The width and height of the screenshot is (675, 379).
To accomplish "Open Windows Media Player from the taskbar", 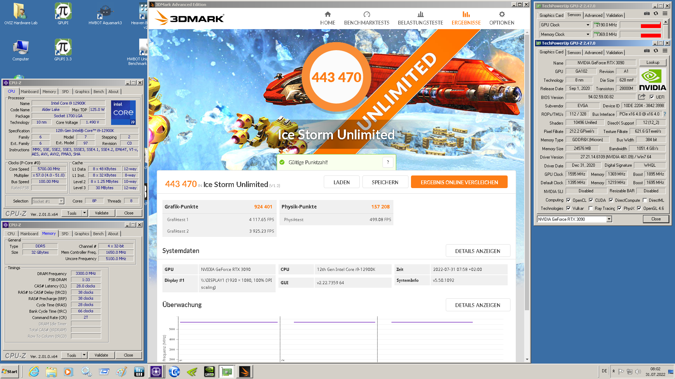I will point(68,372).
